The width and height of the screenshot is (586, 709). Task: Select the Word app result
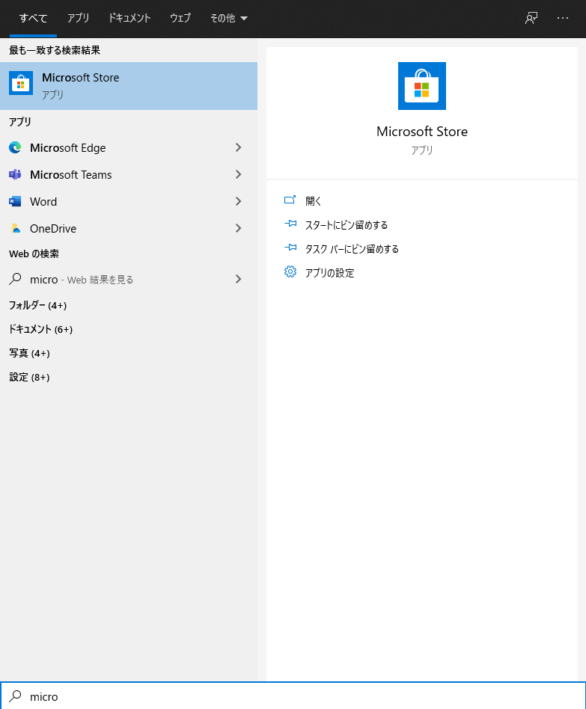coord(129,201)
